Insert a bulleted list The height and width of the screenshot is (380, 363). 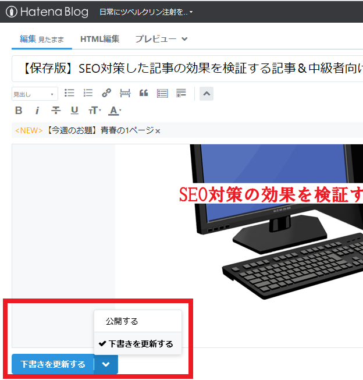pos(69,93)
